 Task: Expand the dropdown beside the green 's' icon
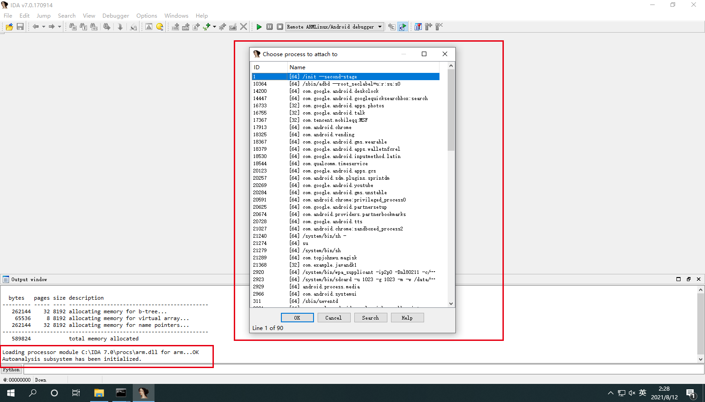[x=214, y=27]
